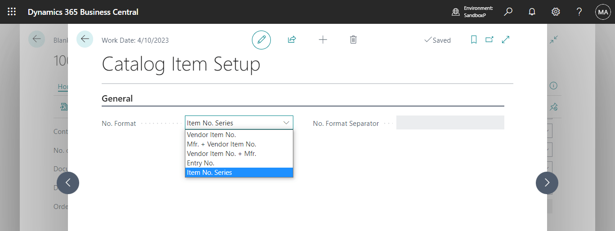Open page in new window
Image resolution: width=615 pixels, height=231 pixels.
click(x=489, y=40)
